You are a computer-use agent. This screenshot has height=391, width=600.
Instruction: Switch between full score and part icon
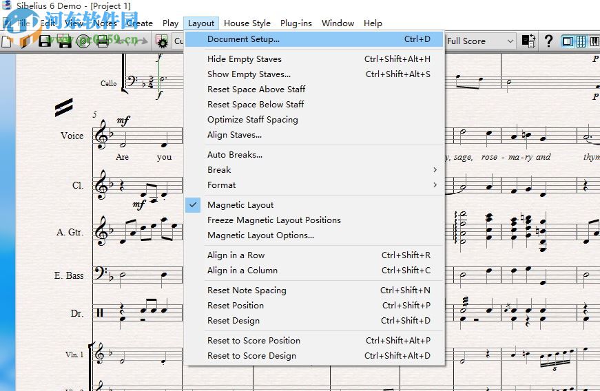click(x=529, y=41)
